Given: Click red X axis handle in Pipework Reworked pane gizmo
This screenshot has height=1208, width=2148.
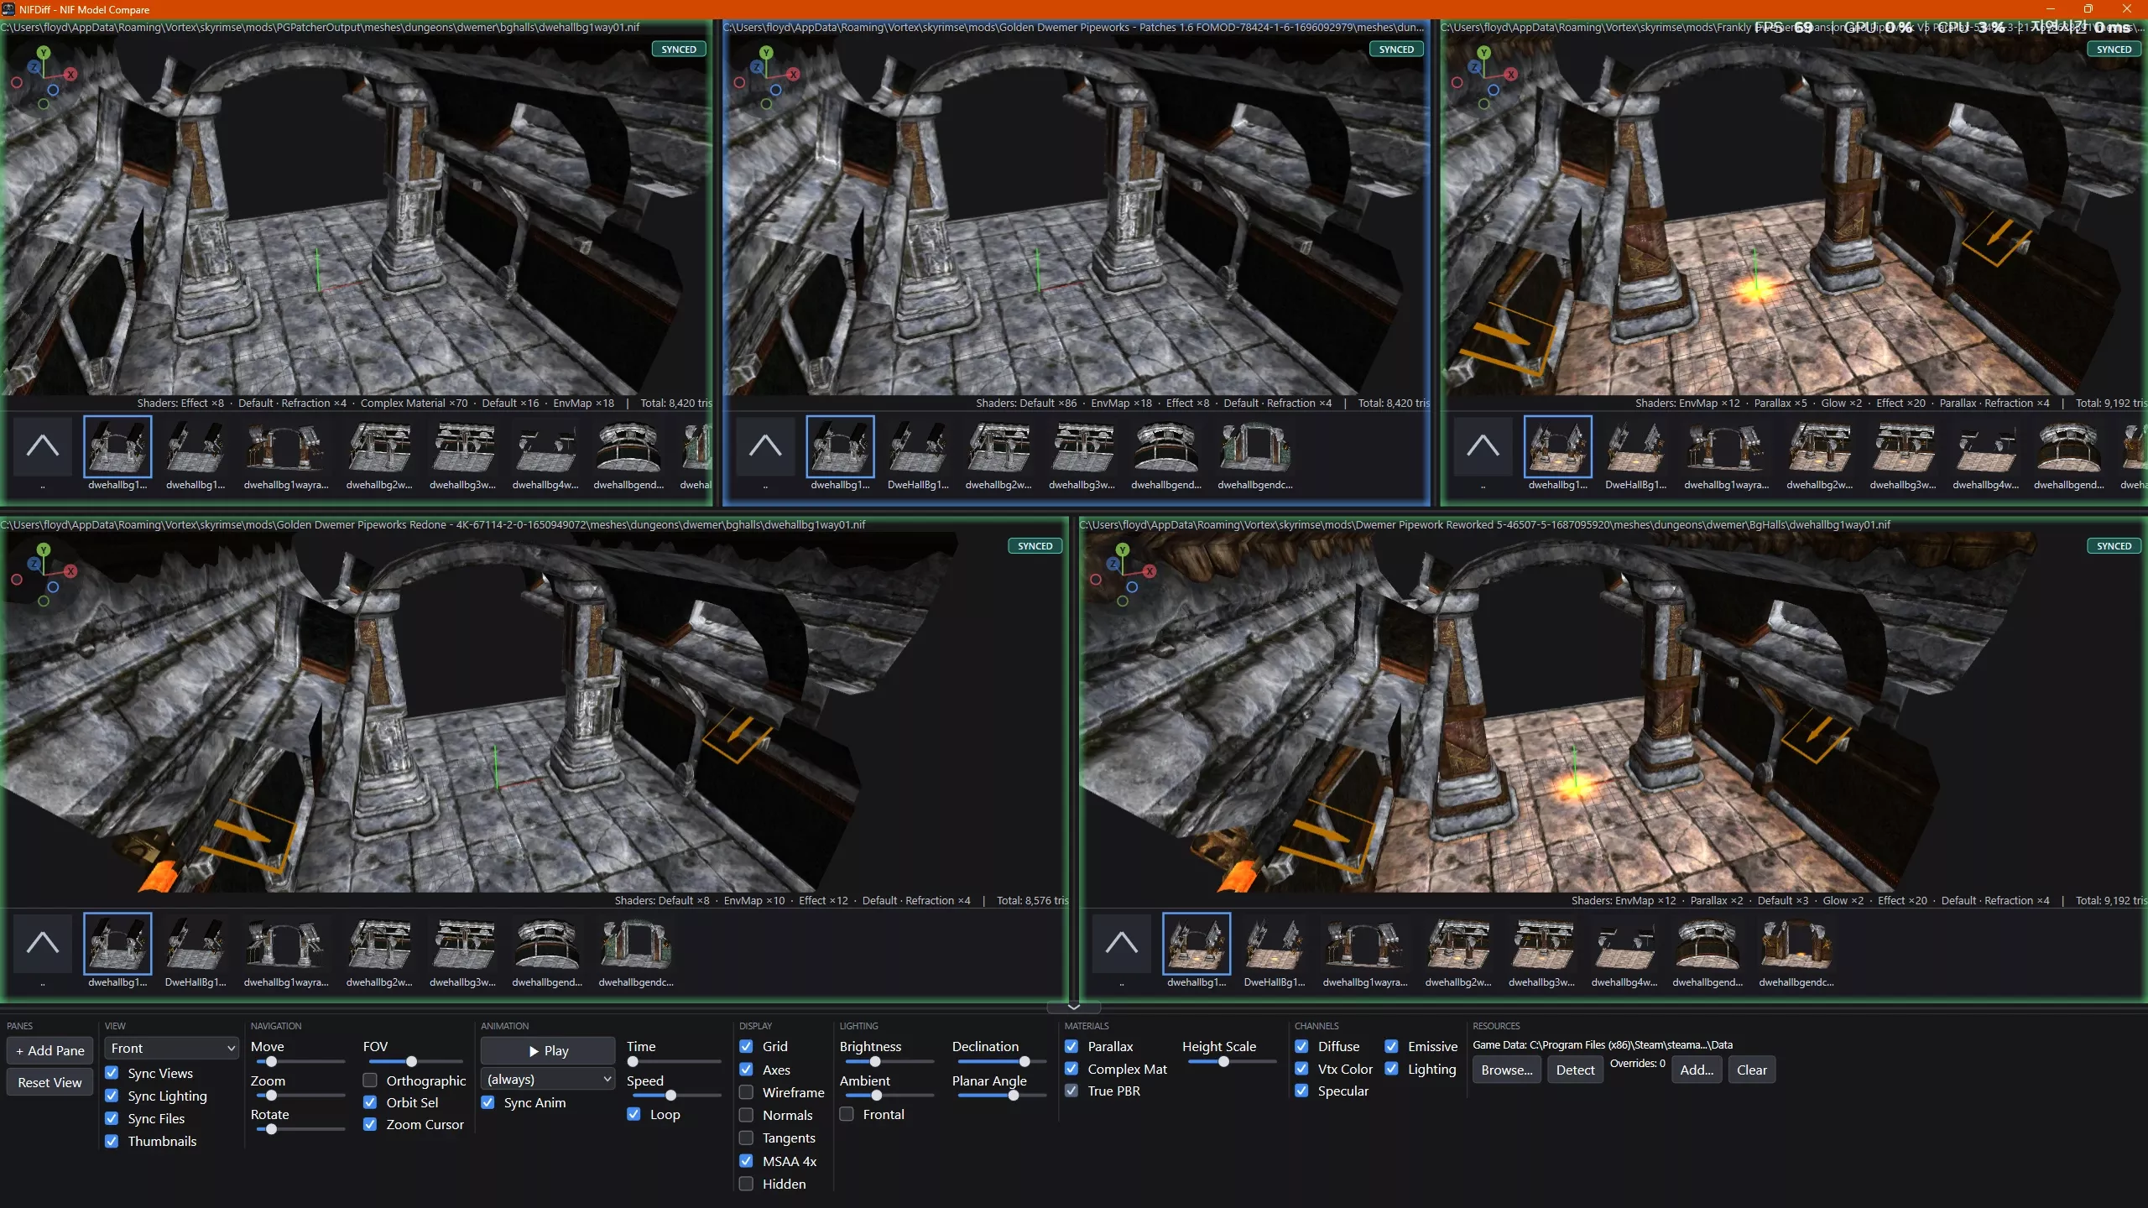Looking at the screenshot, I should (1150, 571).
